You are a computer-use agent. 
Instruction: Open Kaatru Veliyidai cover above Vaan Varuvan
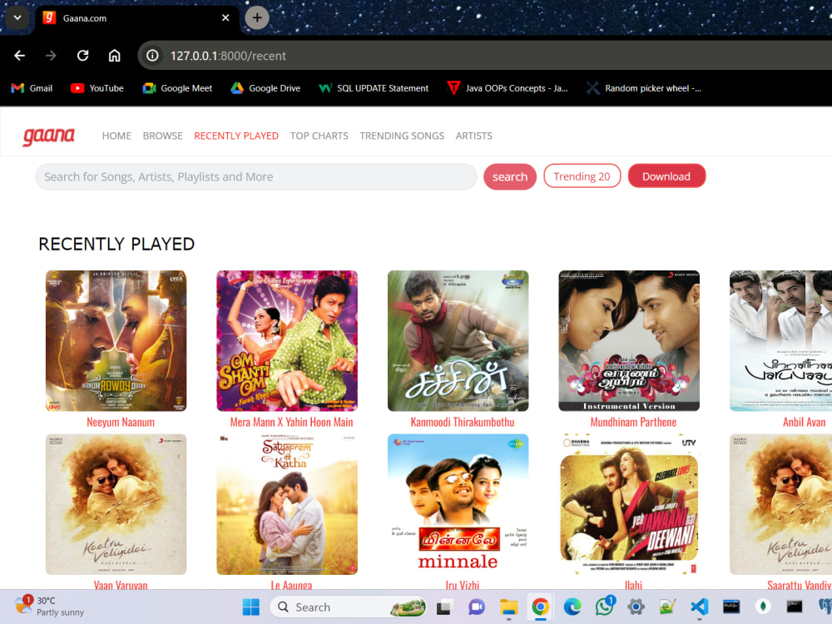(x=116, y=504)
